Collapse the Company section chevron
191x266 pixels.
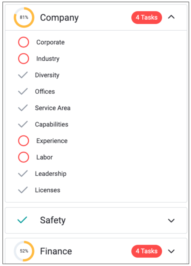point(171,17)
